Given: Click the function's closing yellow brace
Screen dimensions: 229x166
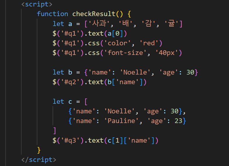Looking at the screenshot, I should click(39, 150).
